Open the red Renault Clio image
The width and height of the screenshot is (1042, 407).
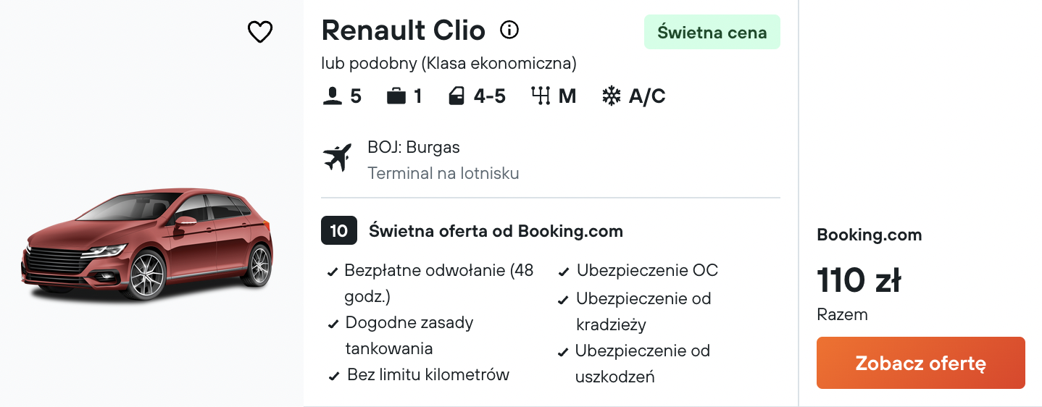pyautogui.click(x=147, y=243)
